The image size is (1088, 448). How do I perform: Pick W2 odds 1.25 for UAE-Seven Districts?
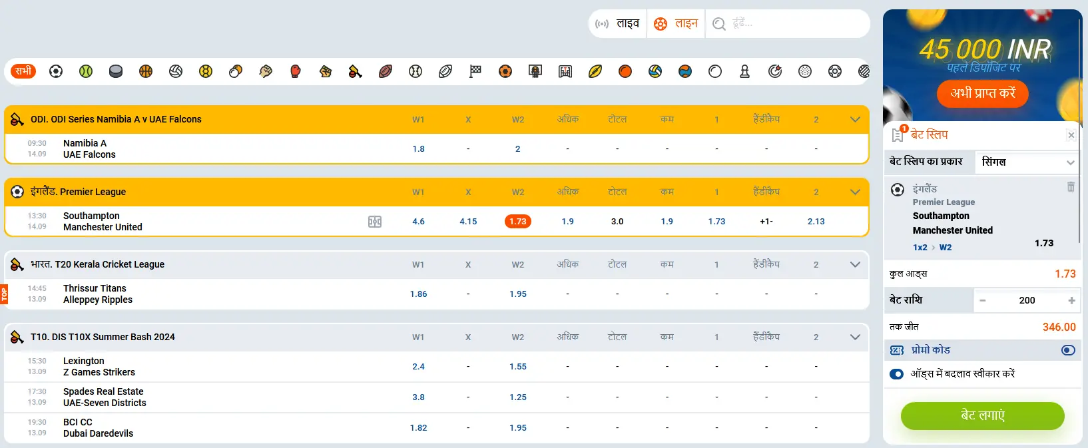pyautogui.click(x=518, y=397)
